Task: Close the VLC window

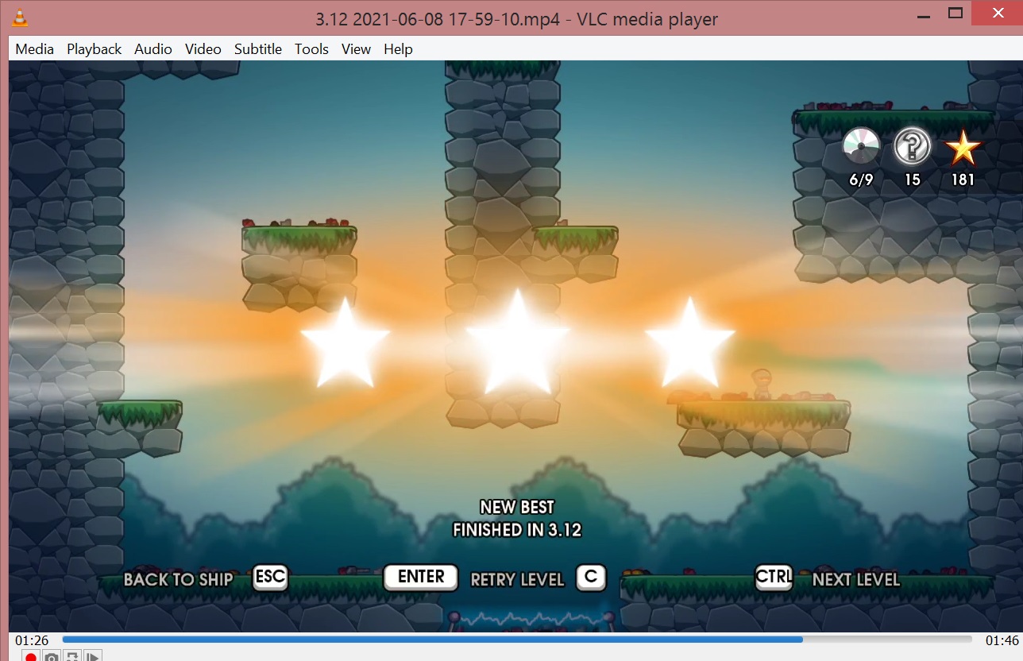Action: click(998, 13)
